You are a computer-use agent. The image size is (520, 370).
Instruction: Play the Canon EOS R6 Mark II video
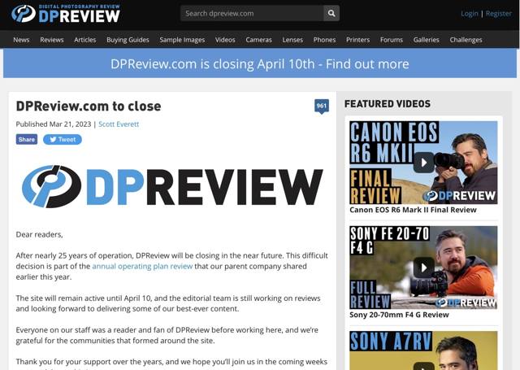tap(423, 162)
